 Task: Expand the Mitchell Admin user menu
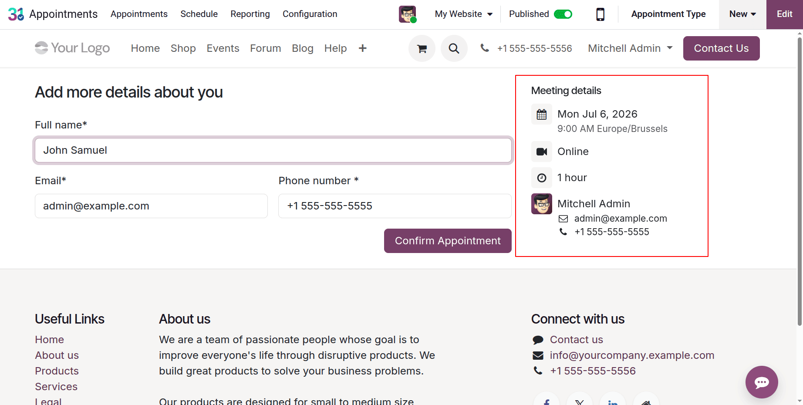click(630, 48)
